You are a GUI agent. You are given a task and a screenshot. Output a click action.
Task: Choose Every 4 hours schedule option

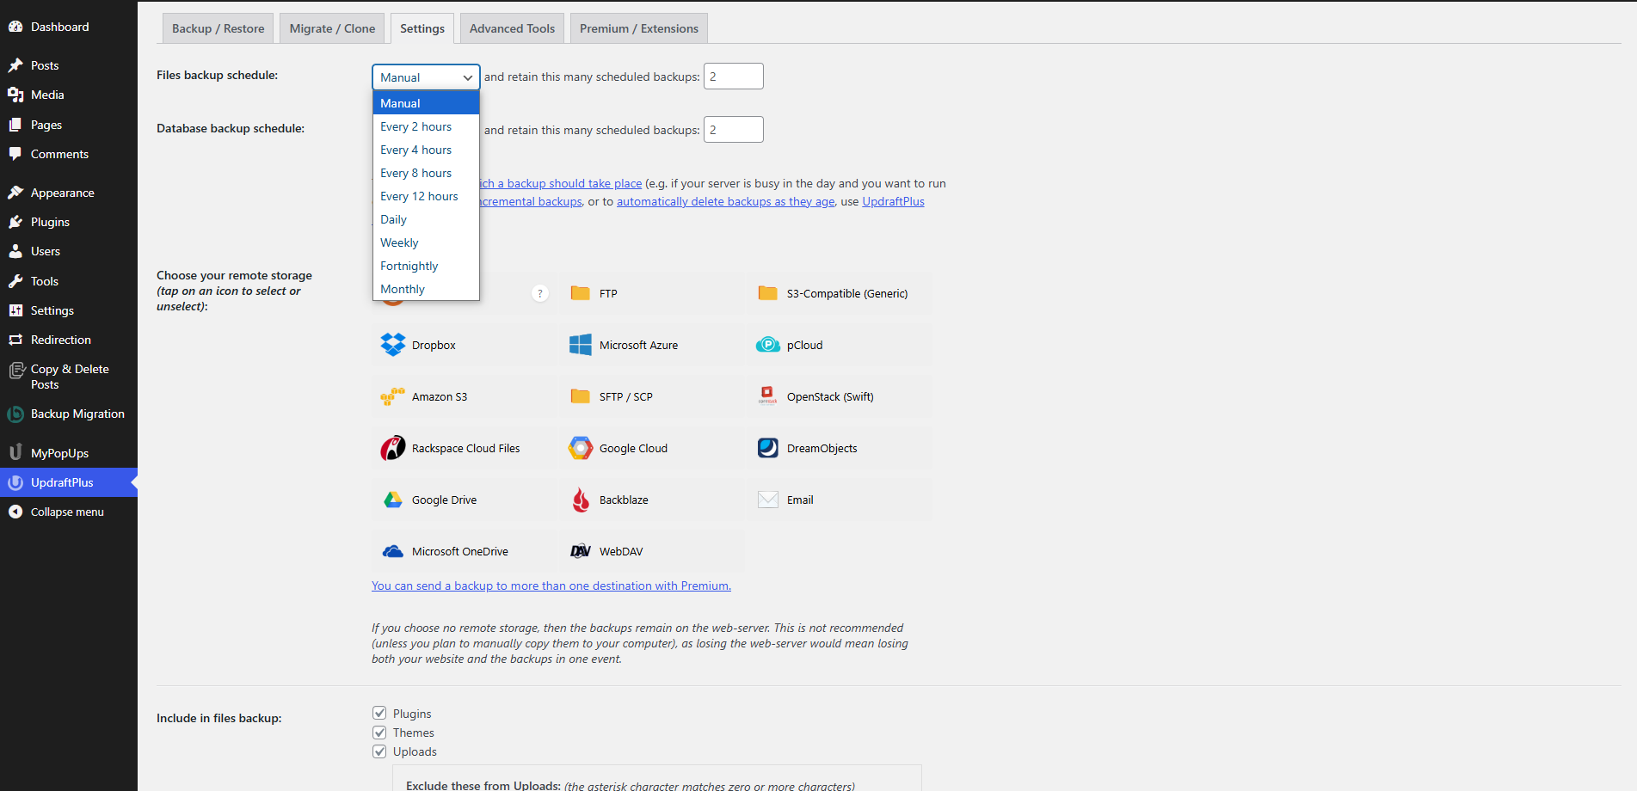tap(426, 150)
